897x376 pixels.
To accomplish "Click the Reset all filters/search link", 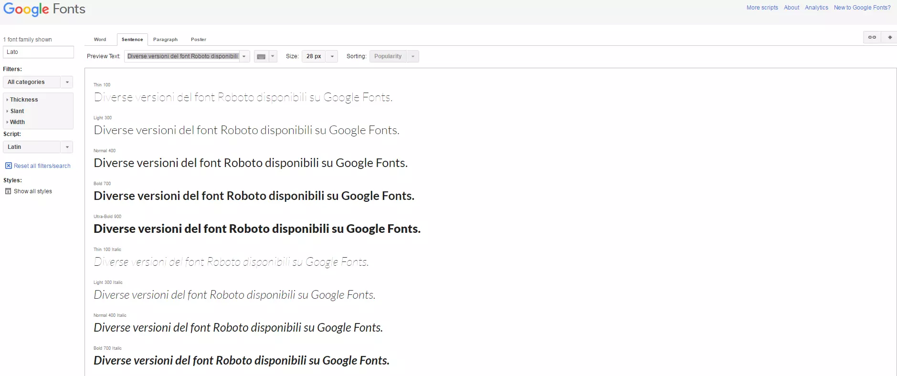I will coord(42,166).
